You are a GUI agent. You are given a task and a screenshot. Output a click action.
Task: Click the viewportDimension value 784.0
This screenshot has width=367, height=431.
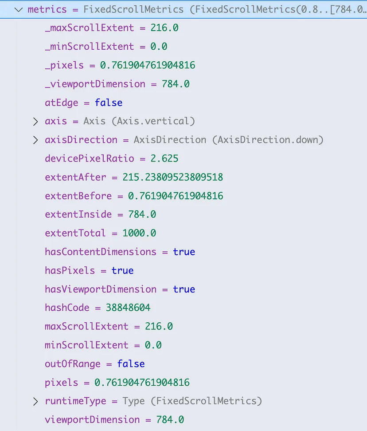(x=170, y=419)
